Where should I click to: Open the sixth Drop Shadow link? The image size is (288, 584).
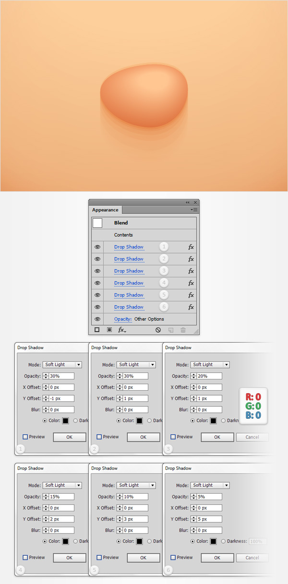129,307
